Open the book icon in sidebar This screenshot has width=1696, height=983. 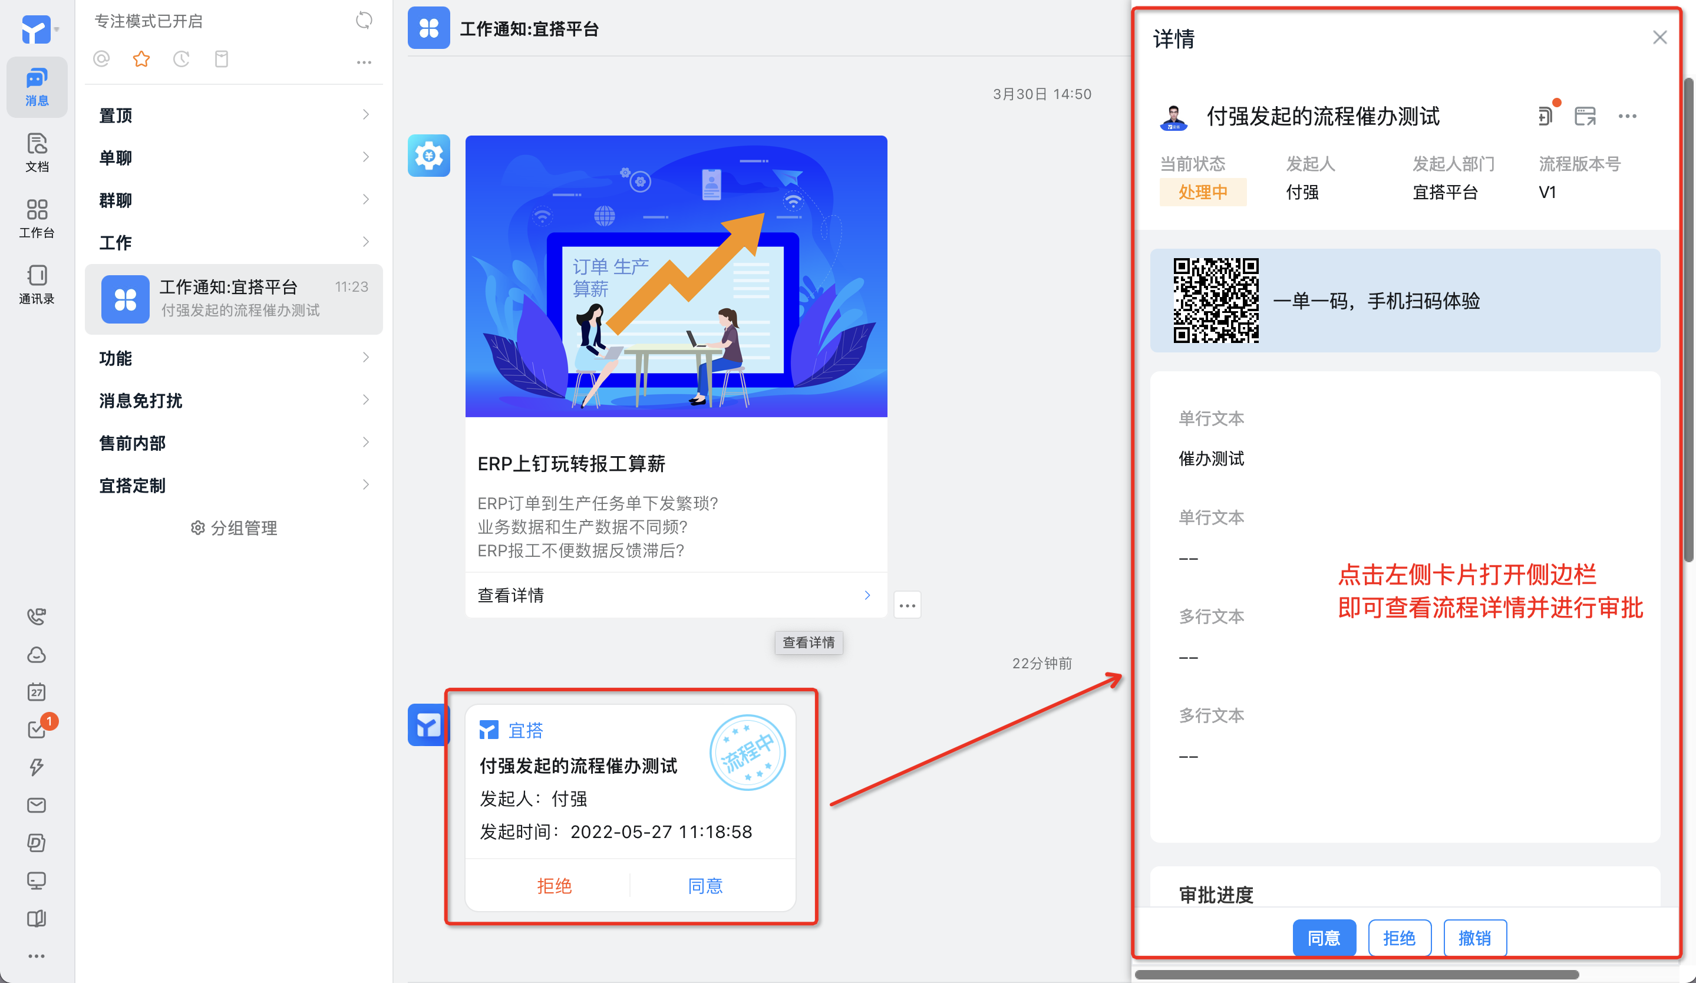pyautogui.click(x=37, y=918)
